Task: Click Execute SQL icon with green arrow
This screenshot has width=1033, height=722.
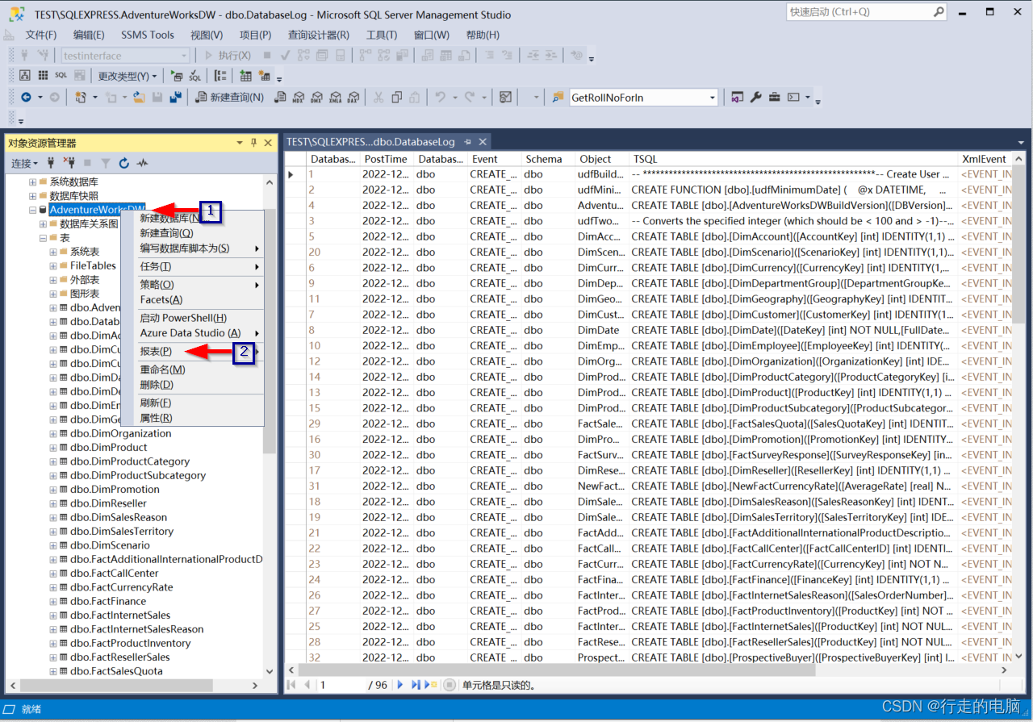Action: [178, 75]
